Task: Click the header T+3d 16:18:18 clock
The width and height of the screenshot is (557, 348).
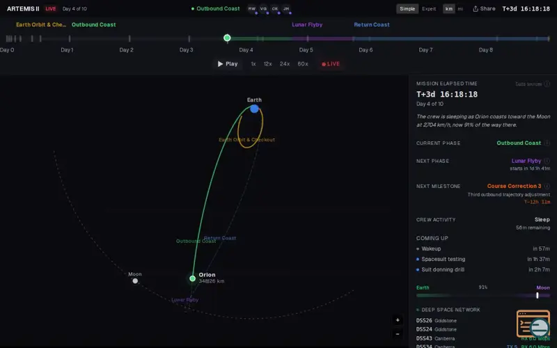Action: [526, 9]
